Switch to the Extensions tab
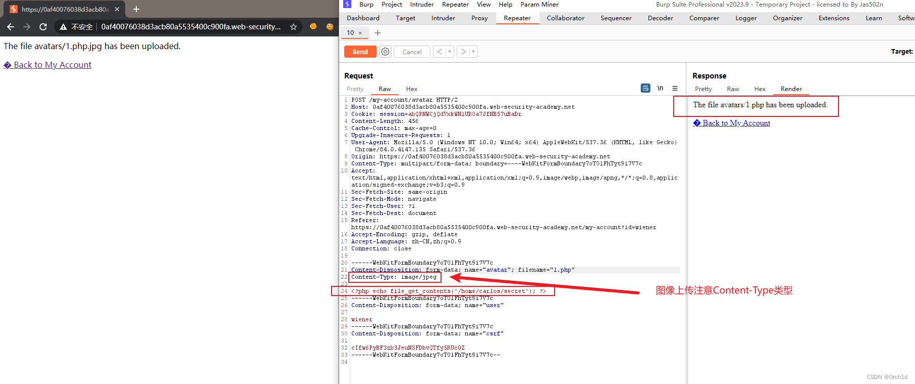The height and width of the screenshot is (384, 915). [x=834, y=18]
